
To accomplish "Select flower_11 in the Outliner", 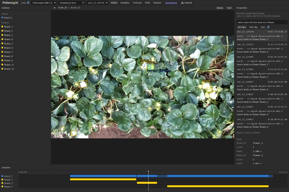I will tap(9, 65).
